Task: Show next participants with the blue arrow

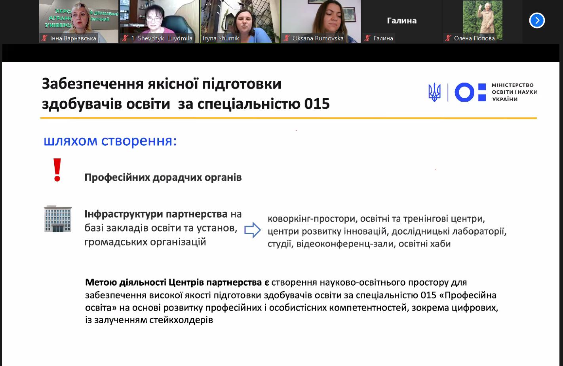Action: 537,21
